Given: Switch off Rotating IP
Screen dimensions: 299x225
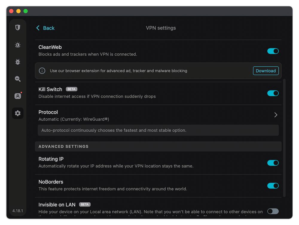Looking at the screenshot, I should pyautogui.click(x=273, y=163).
